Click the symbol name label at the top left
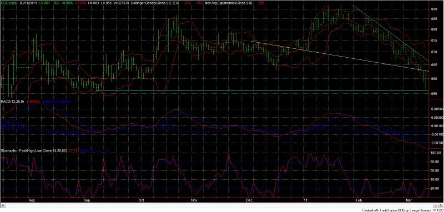This screenshot has height=212, width=444. pyautogui.click(x=8, y=2)
